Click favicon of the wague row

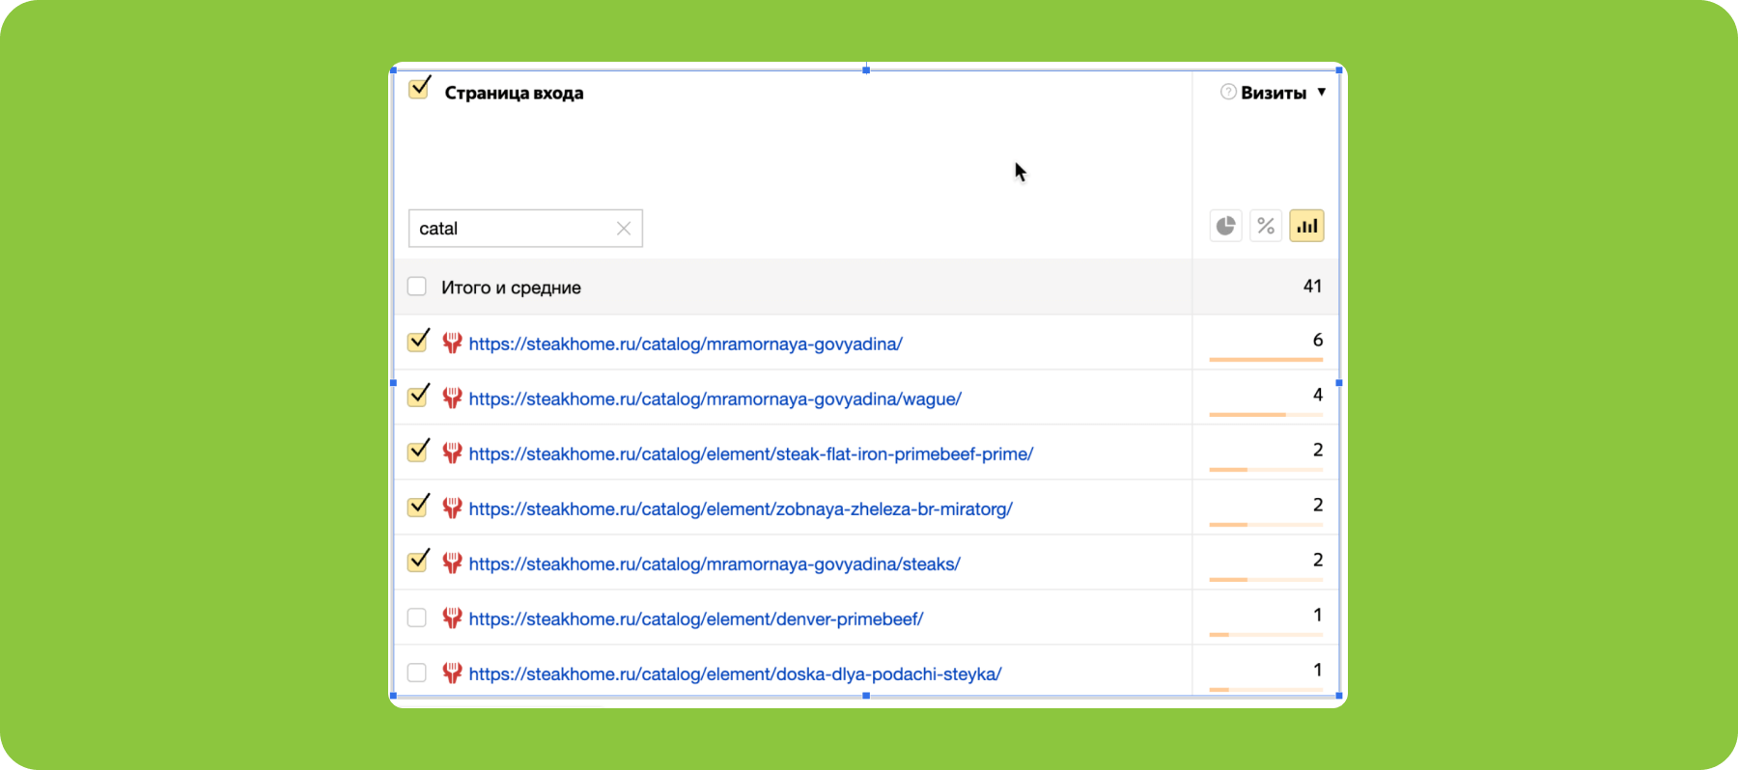pyautogui.click(x=452, y=399)
